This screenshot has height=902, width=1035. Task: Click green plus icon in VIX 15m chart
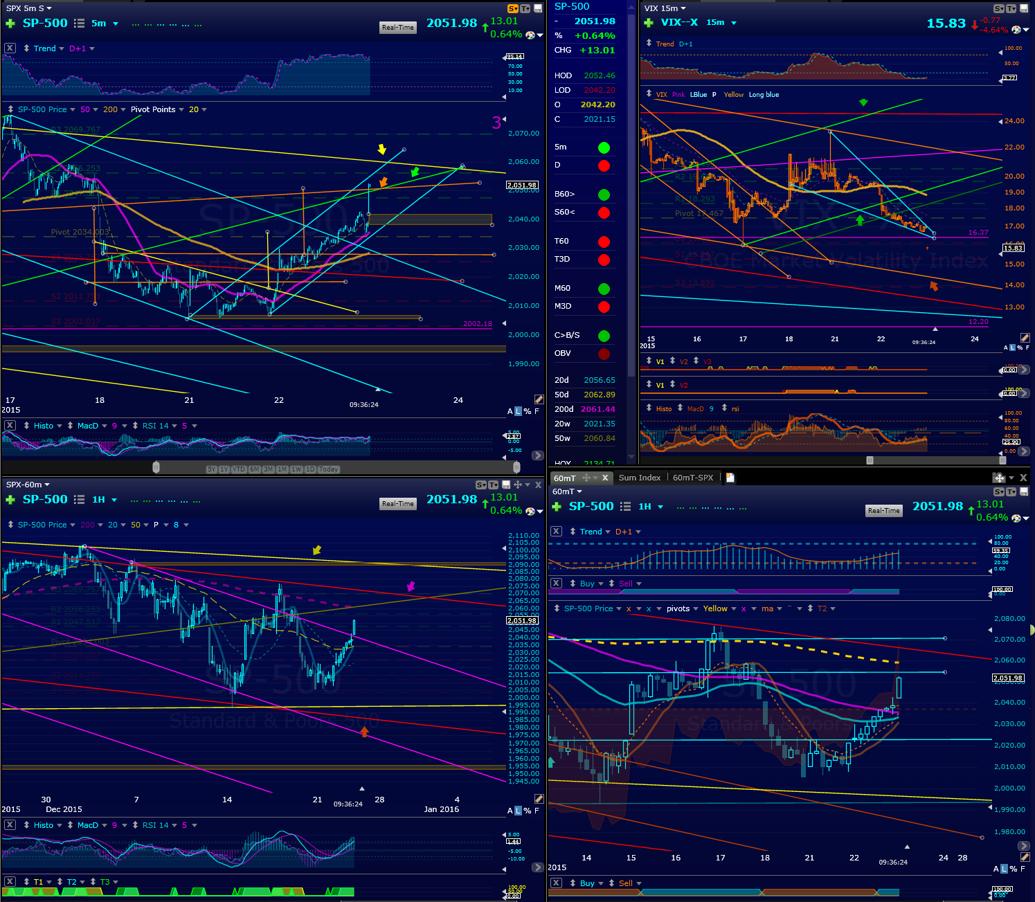tap(649, 23)
